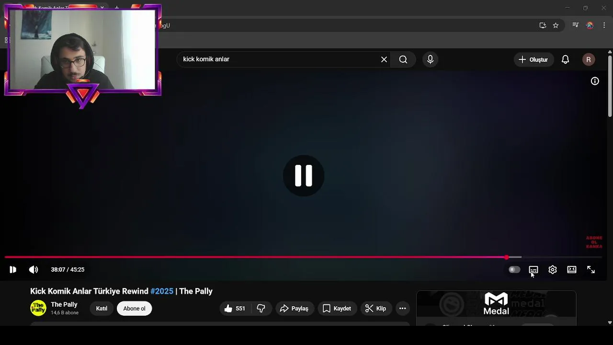This screenshot has height=345, width=613.
Task: Open The Pally channel avatar
Action: pyautogui.click(x=38, y=308)
